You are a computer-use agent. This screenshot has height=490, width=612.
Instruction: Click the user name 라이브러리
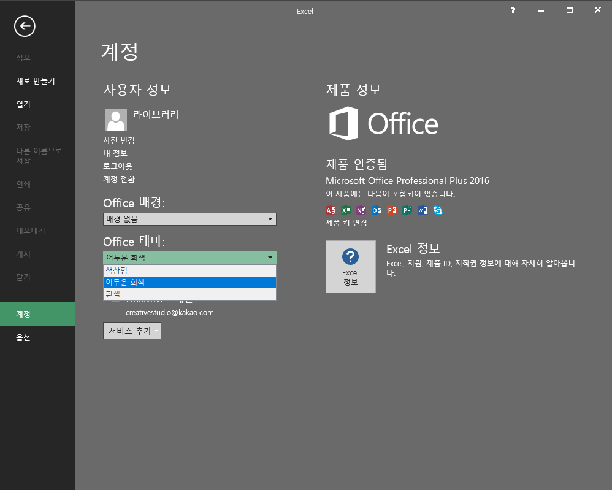pos(156,115)
